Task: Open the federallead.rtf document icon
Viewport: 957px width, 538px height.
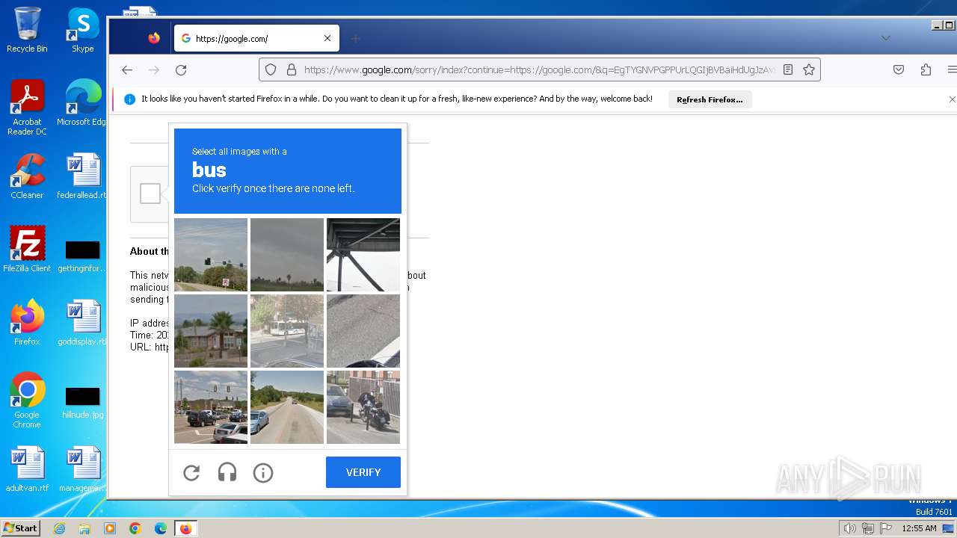Action: tap(83, 176)
